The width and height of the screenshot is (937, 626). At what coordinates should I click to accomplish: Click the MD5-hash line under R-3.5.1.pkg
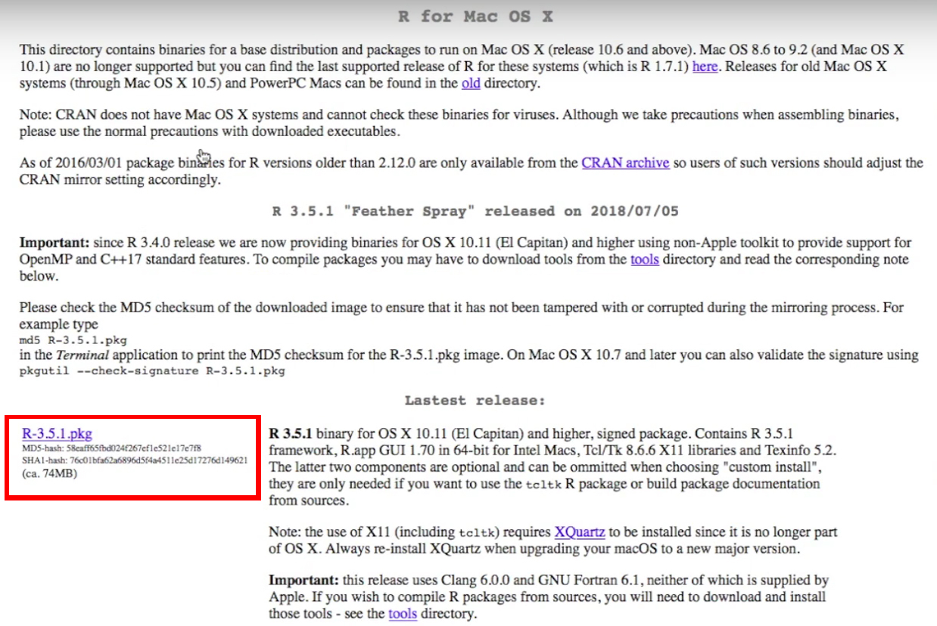coord(112,448)
